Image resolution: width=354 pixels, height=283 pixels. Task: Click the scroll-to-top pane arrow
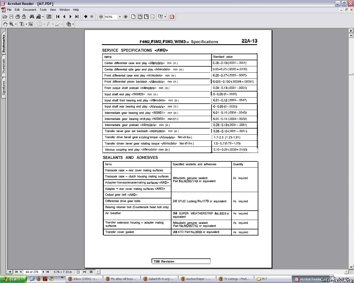351,31
